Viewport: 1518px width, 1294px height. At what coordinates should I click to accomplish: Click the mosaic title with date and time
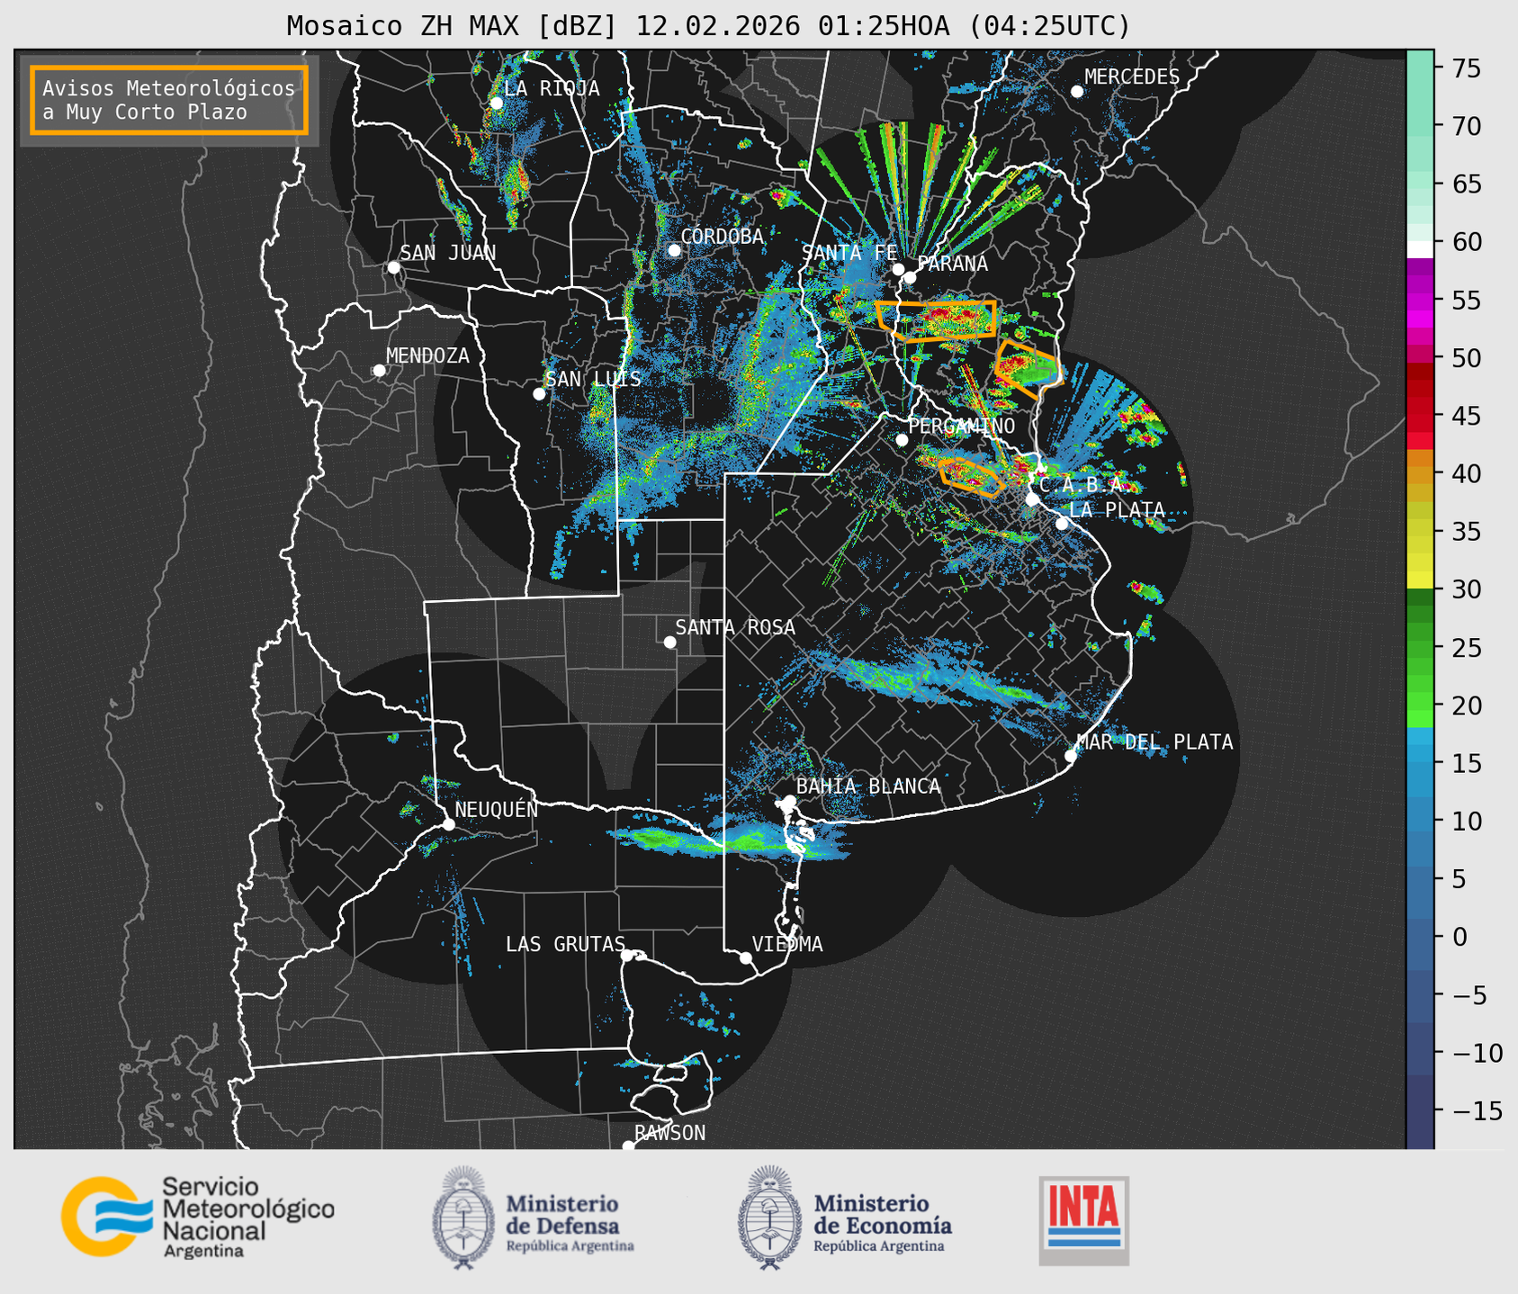pyautogui.click(x=708, y=26)
